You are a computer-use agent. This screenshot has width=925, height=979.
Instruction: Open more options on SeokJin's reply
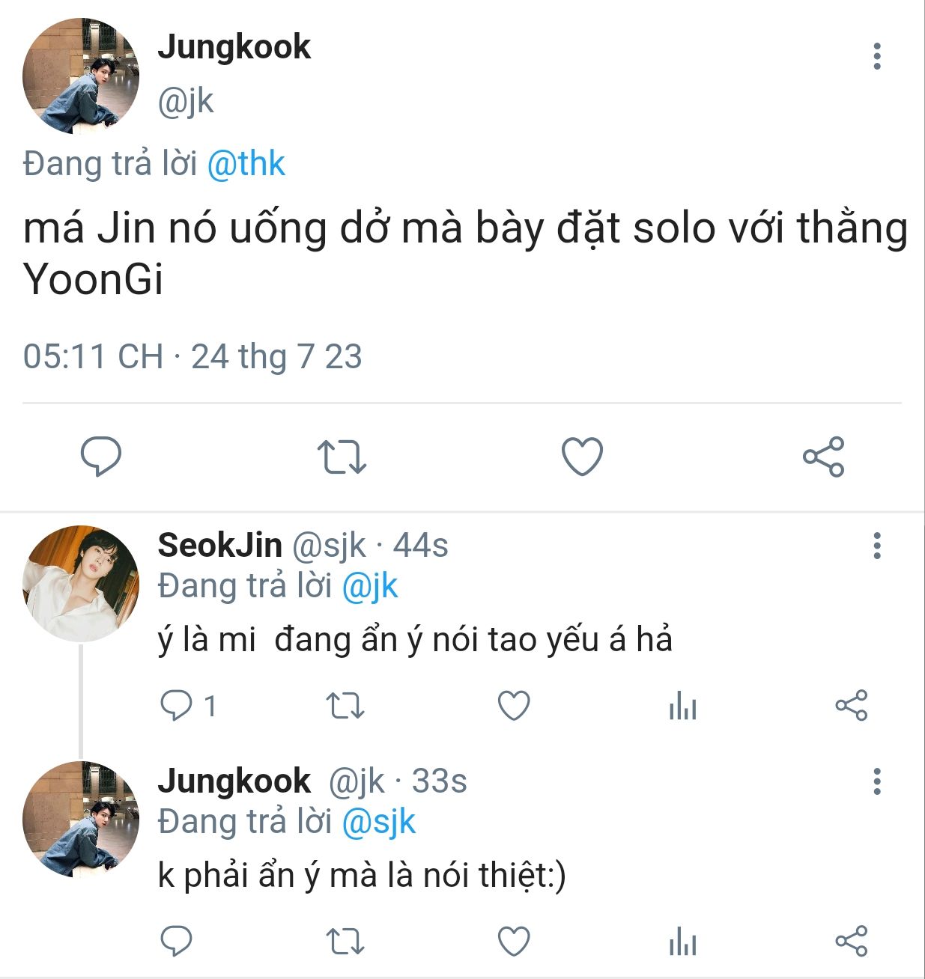pyautogui.click(x=877, y=546)
